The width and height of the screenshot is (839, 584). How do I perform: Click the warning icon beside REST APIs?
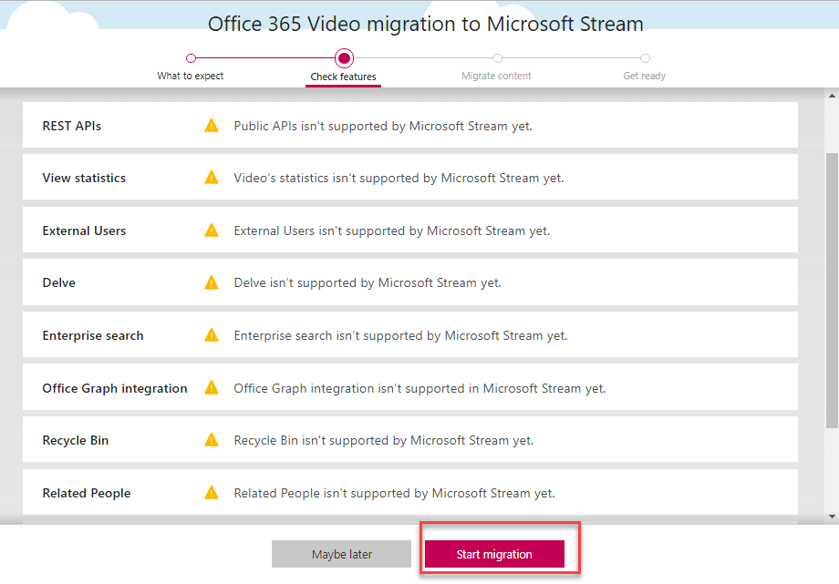click(212, 126)
